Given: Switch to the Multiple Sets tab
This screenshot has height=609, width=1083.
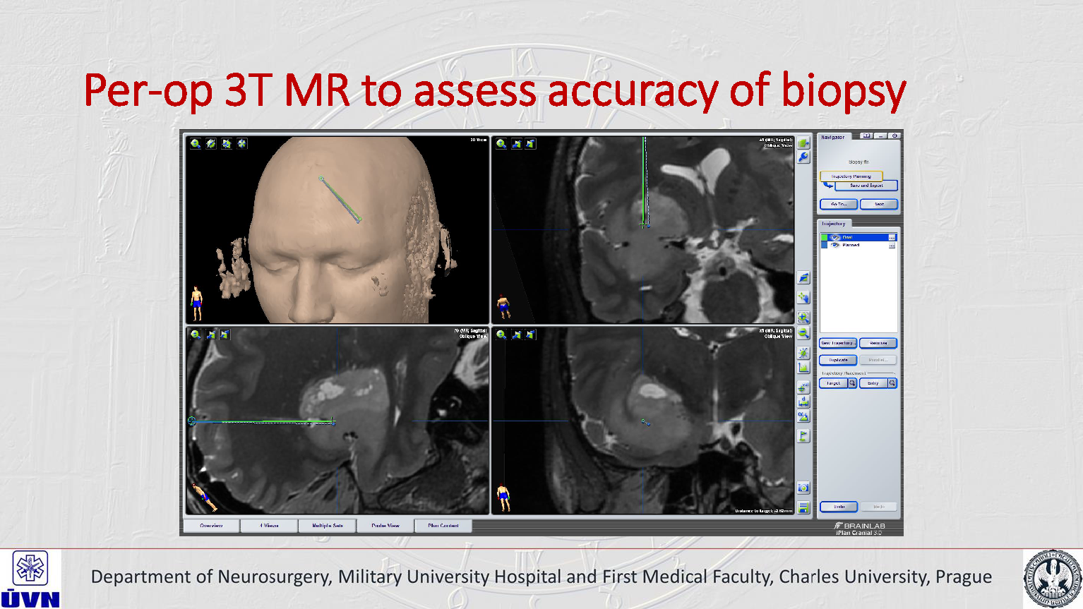Looking at the screenshot, I should [328, 526].
